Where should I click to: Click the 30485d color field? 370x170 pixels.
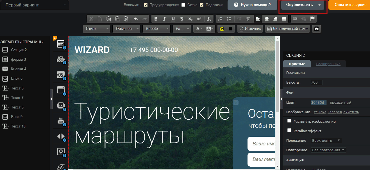coord(319,103)
